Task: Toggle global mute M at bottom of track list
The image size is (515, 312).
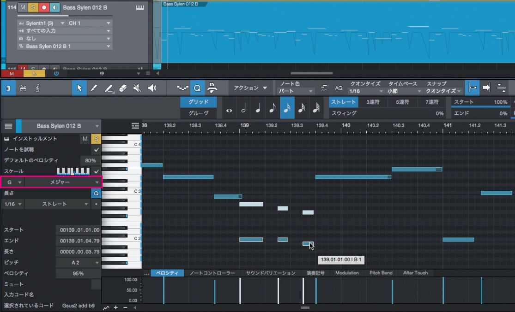Action: (x=12, y=74)
